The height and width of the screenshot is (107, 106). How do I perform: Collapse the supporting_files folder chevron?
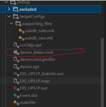tap(11, 23)
